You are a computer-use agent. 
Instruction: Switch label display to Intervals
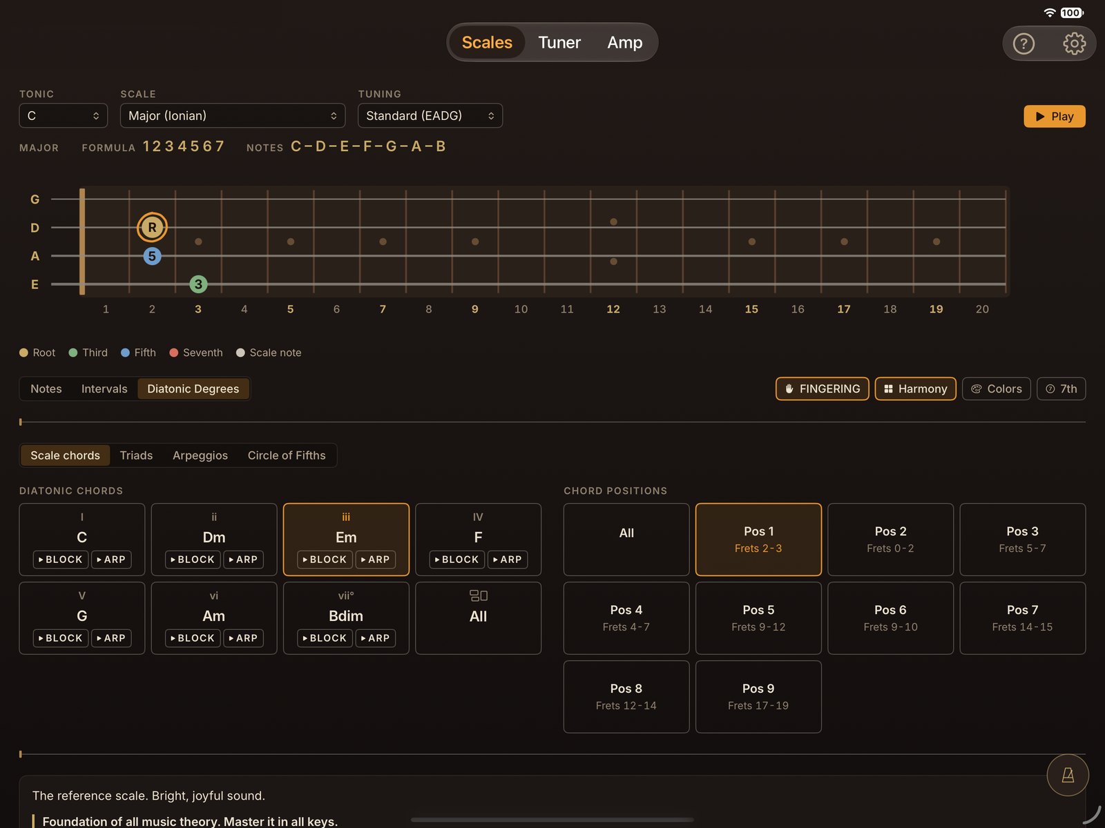[x=104, y=388]
